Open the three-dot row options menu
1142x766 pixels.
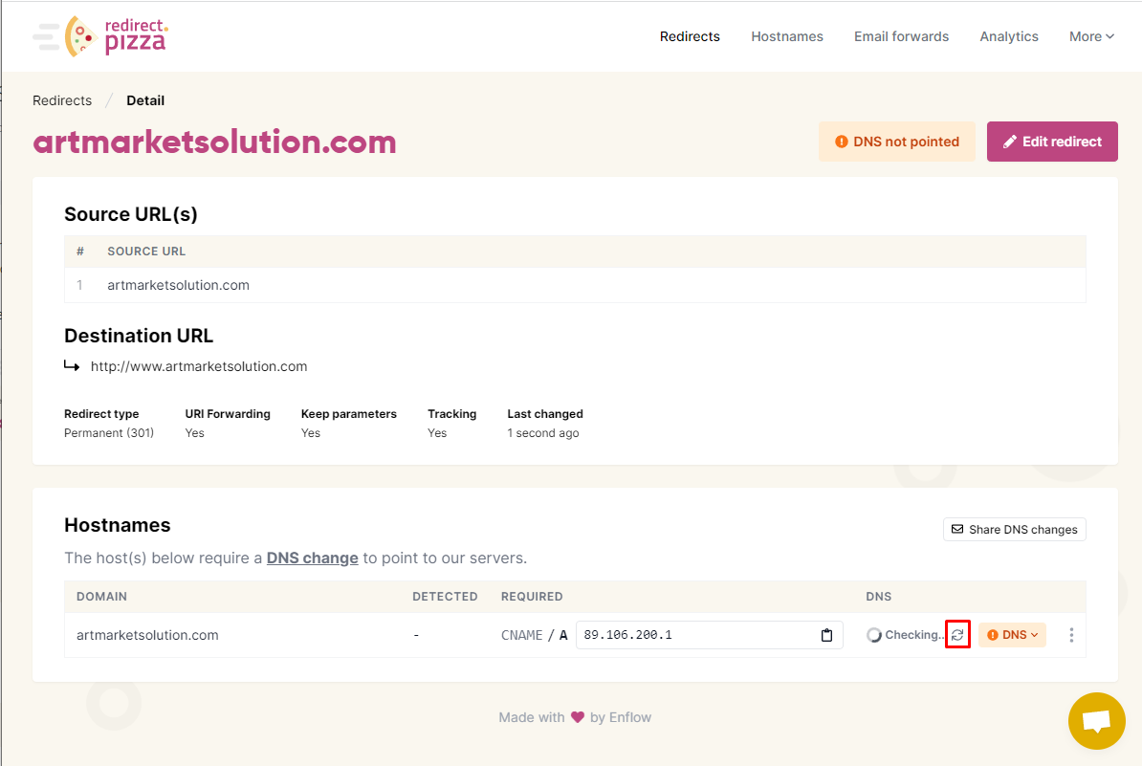1070,635
